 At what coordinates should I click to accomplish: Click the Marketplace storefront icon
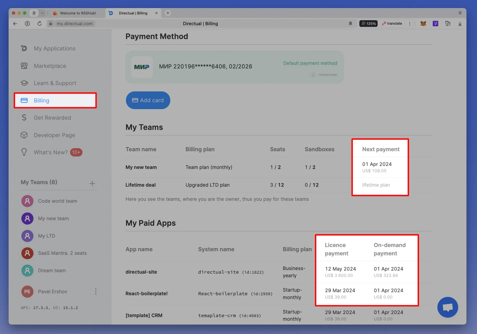(x=24, y=66)
